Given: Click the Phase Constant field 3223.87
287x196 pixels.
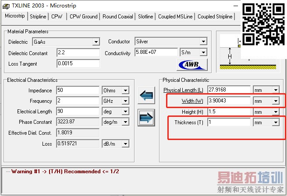Looking at the screenshot, I should (x=78, y=122).
